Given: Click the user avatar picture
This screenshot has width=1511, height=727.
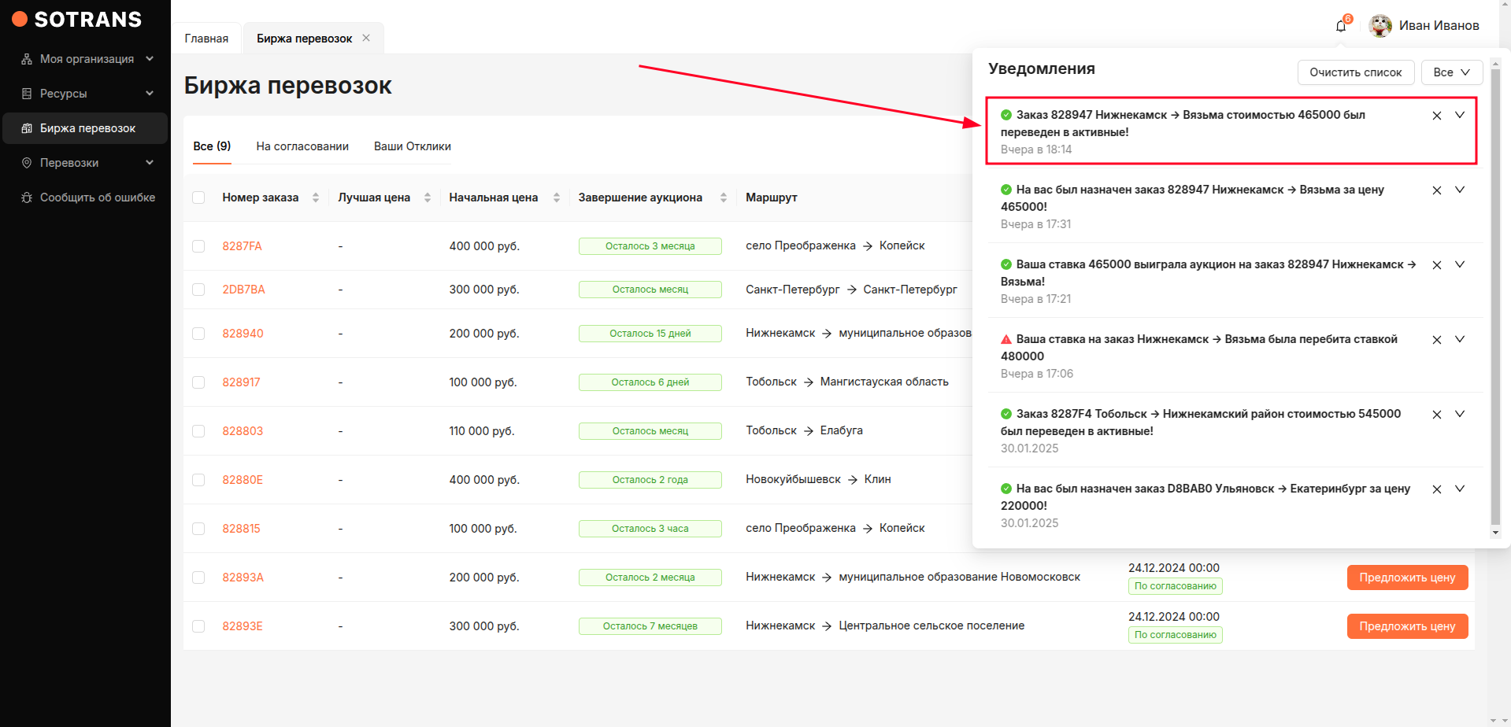Looking at the screenshot, I should (1380, 26).
